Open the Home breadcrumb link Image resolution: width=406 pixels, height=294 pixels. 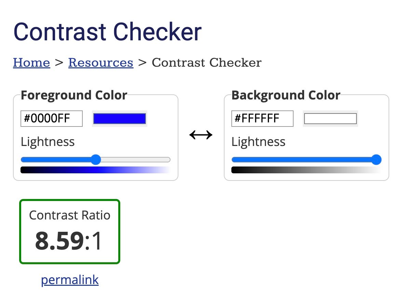click(x=31, y=63)
